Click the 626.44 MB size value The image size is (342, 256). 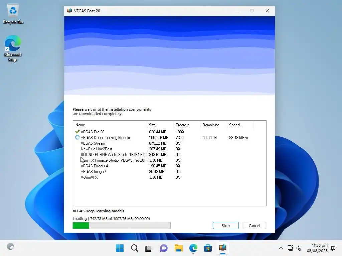point(158,132)
